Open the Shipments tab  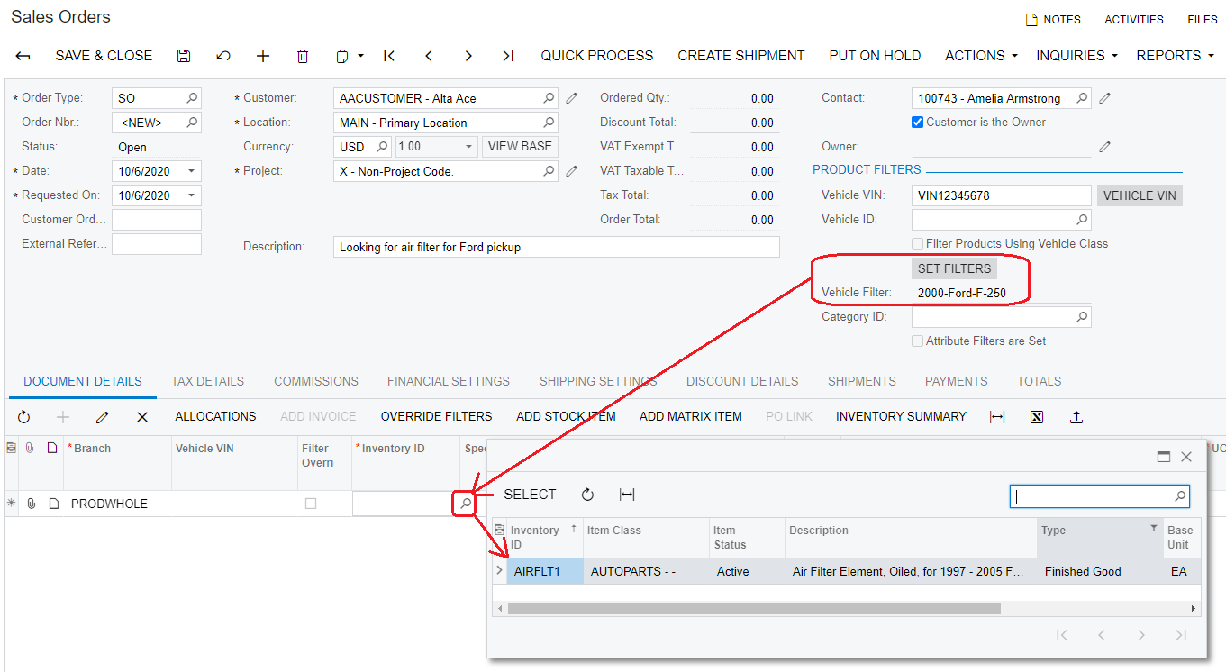862,381
